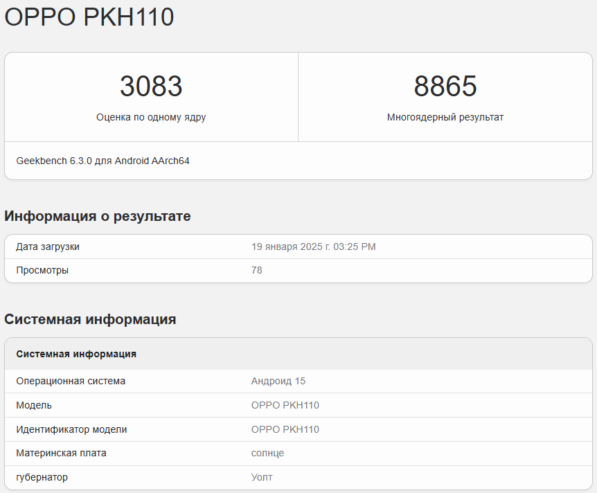The width and height of the screenshot is (597, 493).
Task: Select the 'Андроид 15' value
Action: click(x=278, y=381)
